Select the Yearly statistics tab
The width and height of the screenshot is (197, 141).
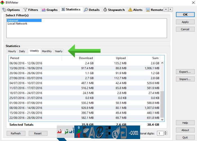59,51
